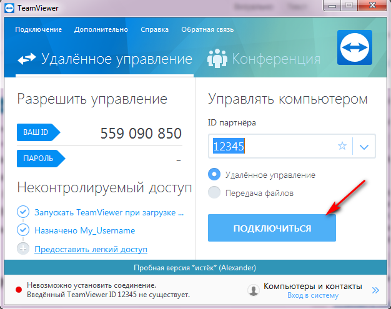Screen dimensions: 391x309
Task: Click the ВАШ ID label tag
Action: [38, 132]
